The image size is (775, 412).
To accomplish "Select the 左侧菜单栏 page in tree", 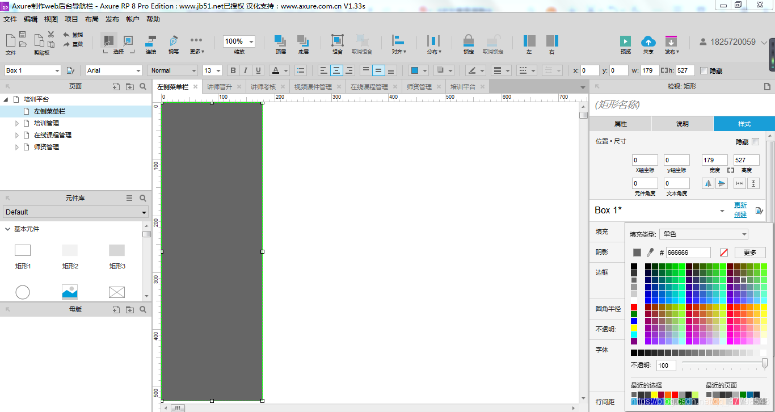I will pyautogui.click(x=49, y=111).
